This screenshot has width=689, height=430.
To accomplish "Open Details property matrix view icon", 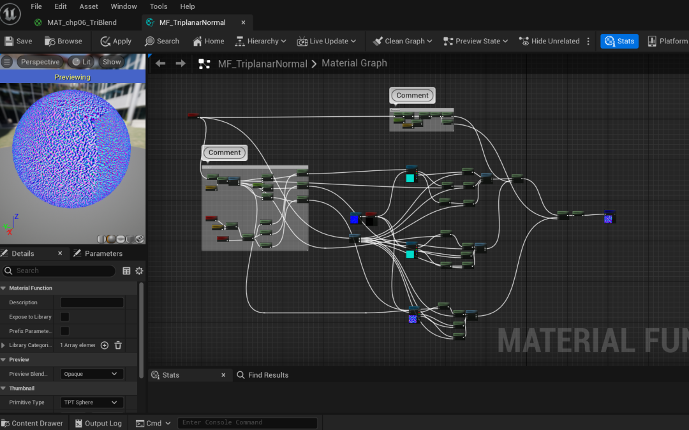I will [x=126, y=271].
